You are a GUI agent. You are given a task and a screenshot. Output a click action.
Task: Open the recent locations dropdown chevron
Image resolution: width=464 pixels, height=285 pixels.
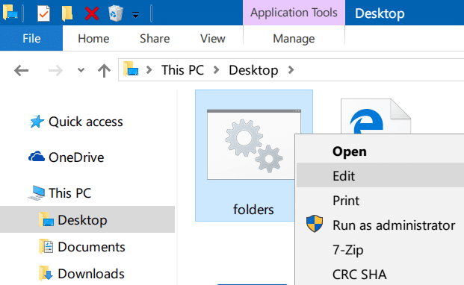pos(81,70)
